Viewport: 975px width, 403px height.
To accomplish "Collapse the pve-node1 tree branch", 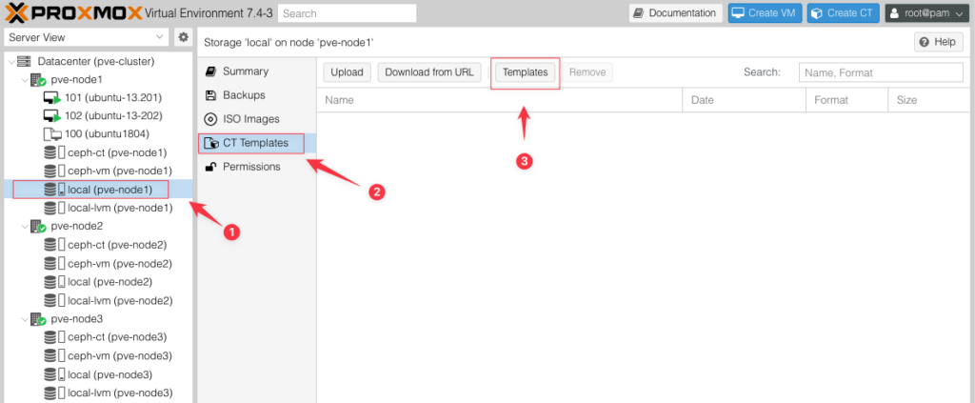I will click(25, 80).
